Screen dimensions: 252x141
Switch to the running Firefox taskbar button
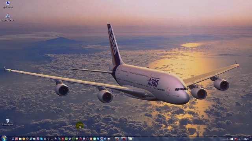coord(118,139)
